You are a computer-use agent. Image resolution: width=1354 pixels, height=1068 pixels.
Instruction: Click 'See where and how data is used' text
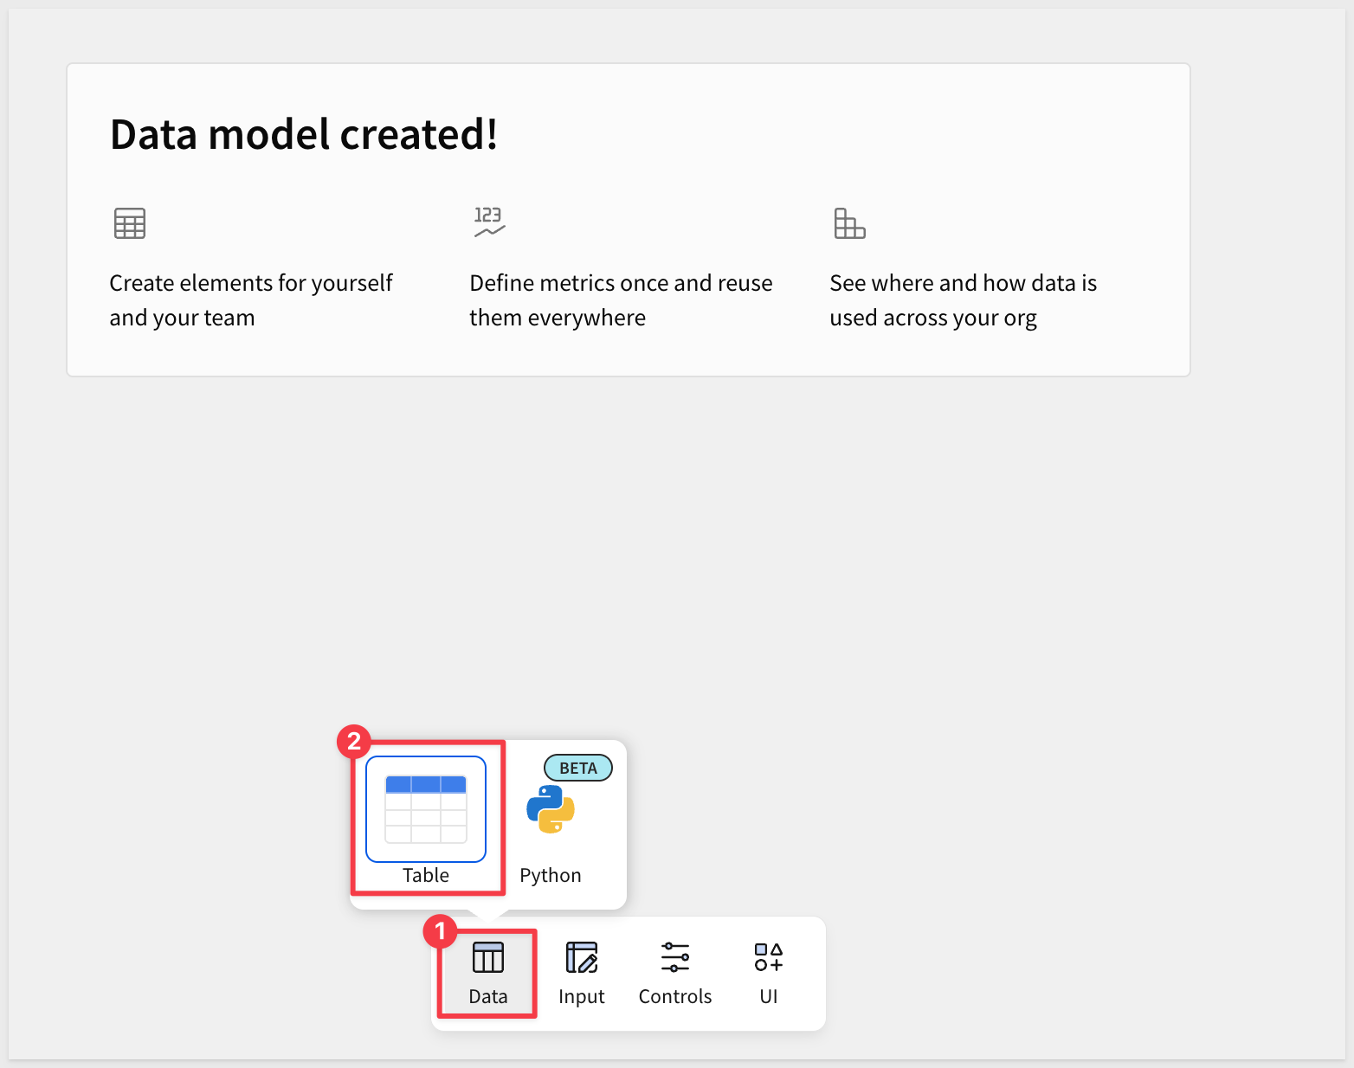pyautogui.click(x=963, y=300)
